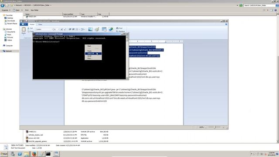Open the Home tab in WordPad
The image size is (279, 157).
[x=32, y=24]
